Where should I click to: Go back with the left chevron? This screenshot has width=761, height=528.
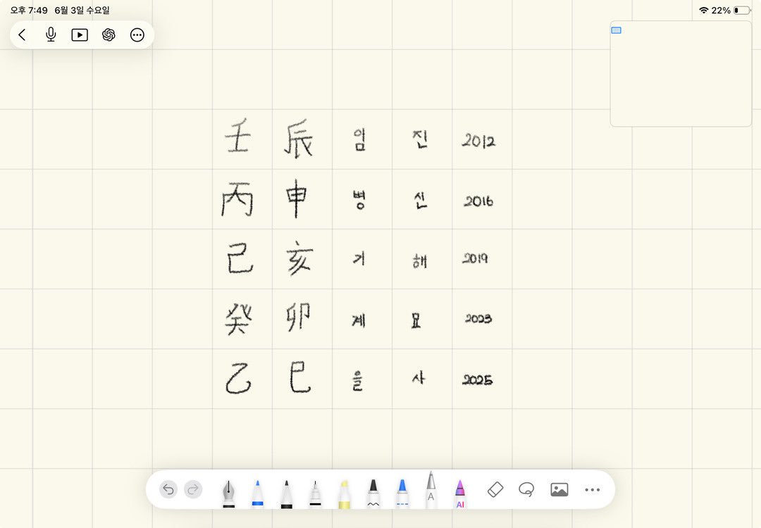tap(22, 35)
